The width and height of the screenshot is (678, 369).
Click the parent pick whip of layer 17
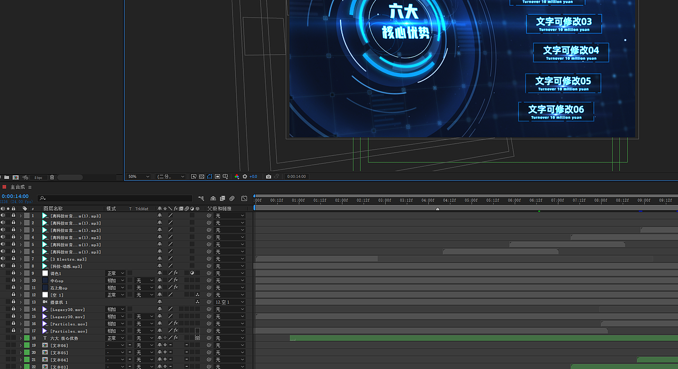(x=209, y=331)
